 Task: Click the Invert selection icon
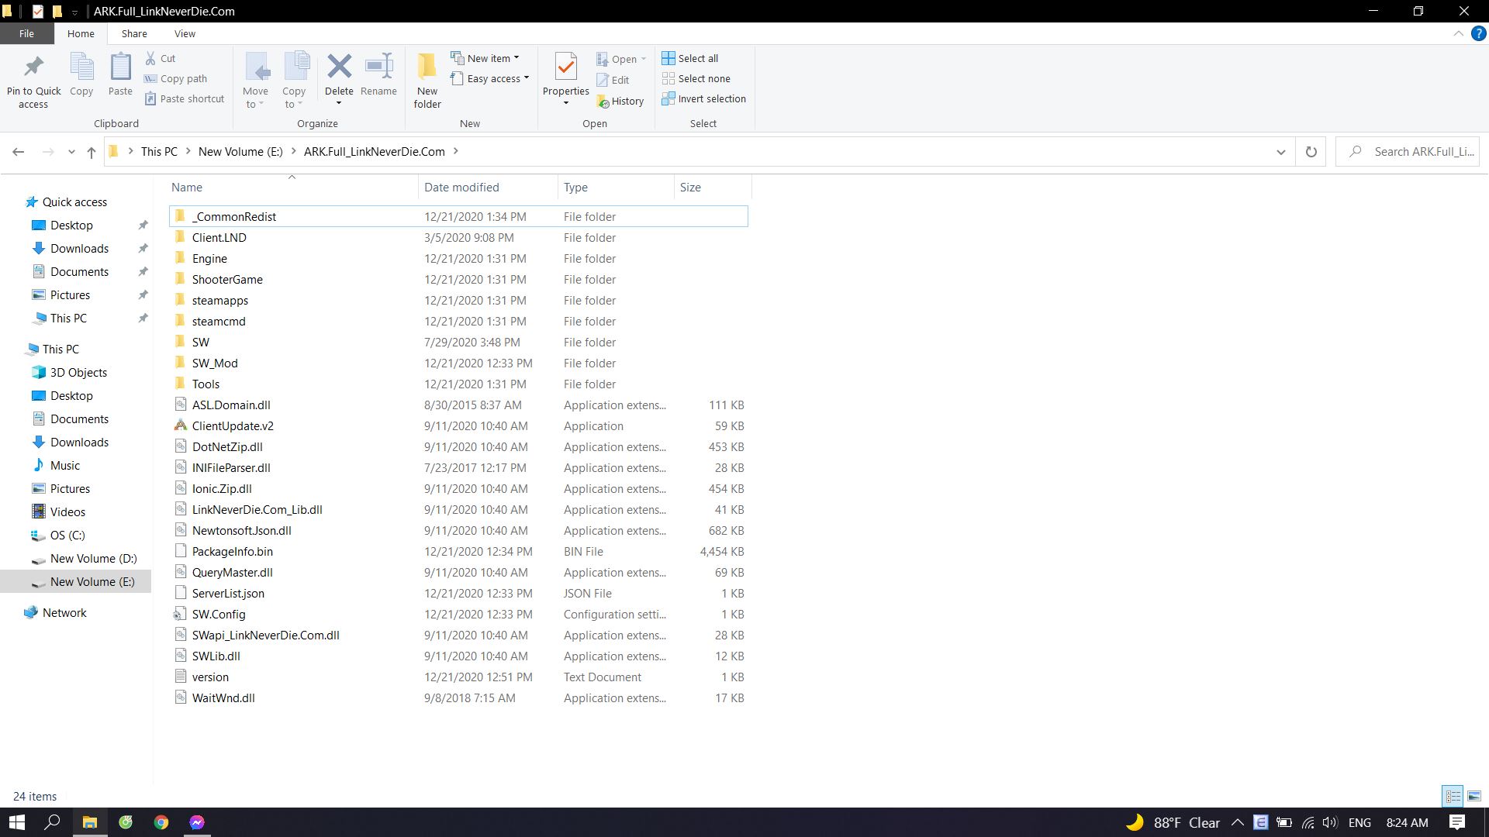[x=668, y=98]
